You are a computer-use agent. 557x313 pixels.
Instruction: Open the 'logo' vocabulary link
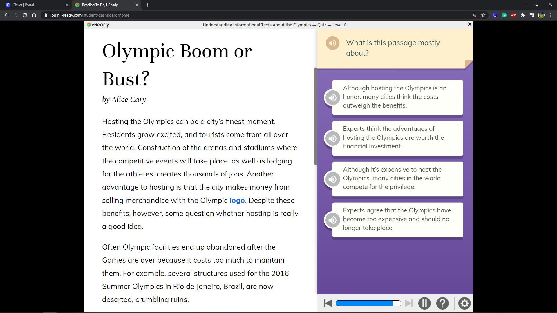pos(237,201)
